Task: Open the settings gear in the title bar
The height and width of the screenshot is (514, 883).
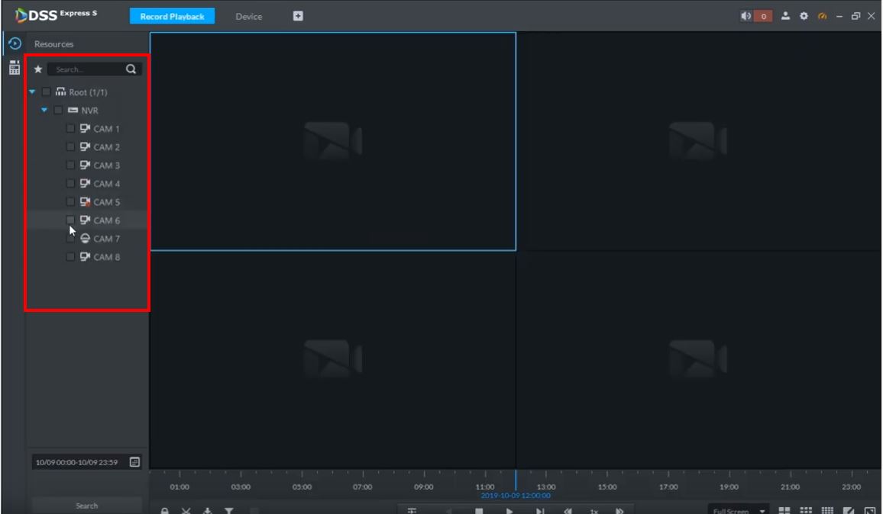Action: pyautogui.click(x=804, y=14)
